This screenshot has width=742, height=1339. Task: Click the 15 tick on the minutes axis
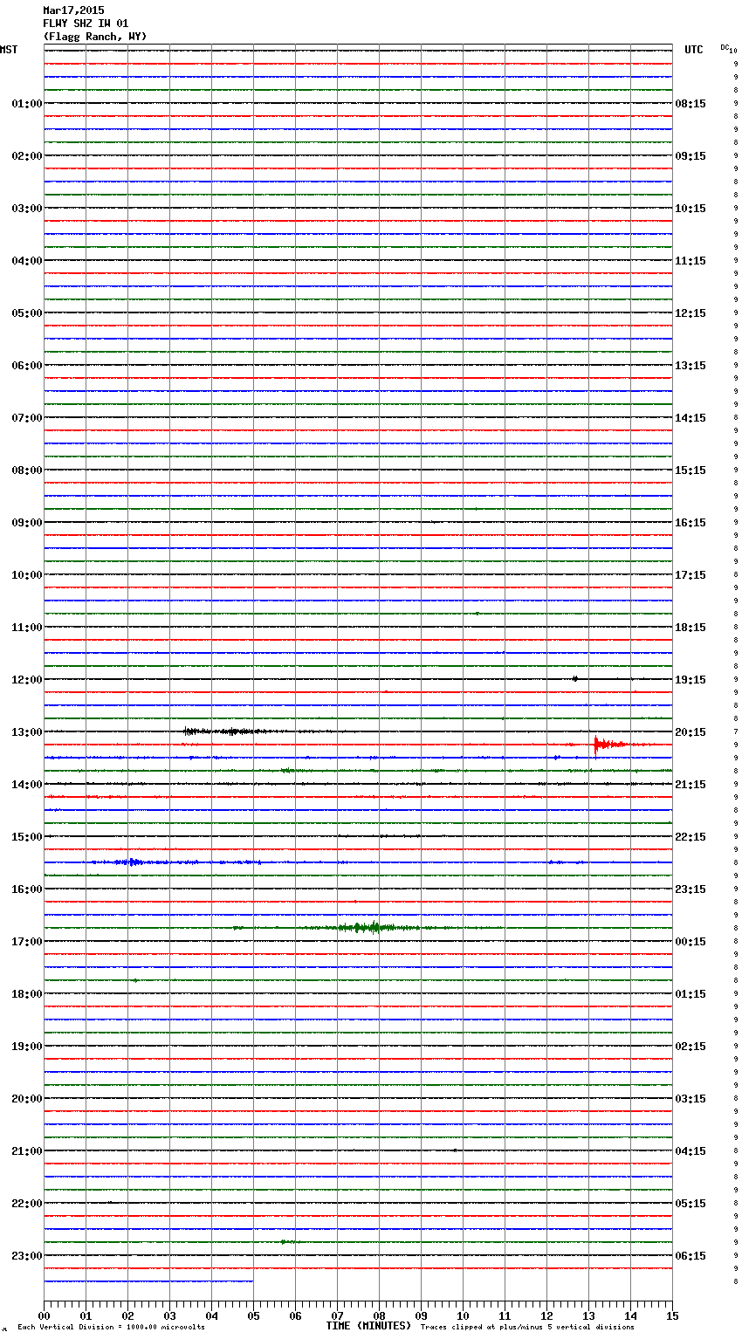point(672,1316)
